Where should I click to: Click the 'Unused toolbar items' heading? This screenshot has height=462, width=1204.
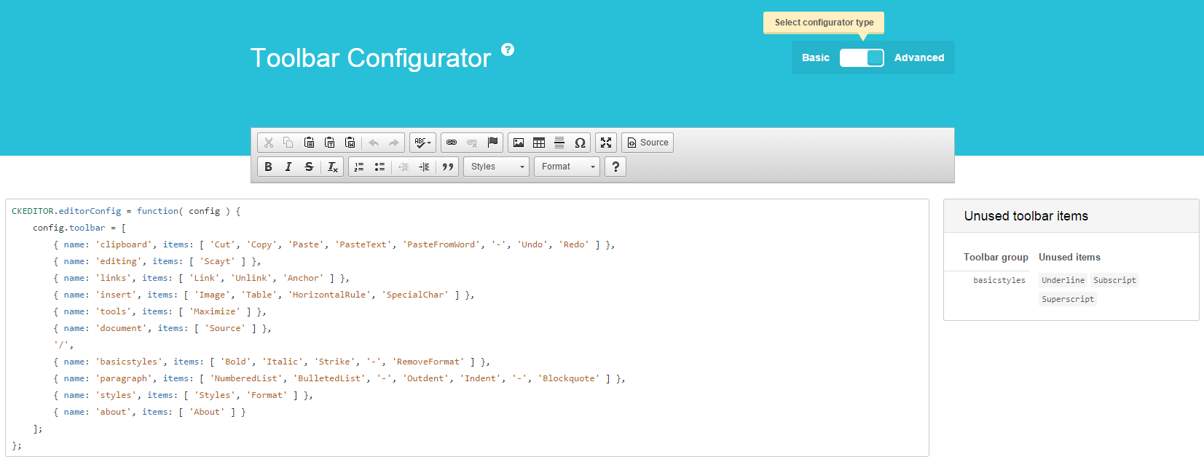click(x=1026, y=216)
